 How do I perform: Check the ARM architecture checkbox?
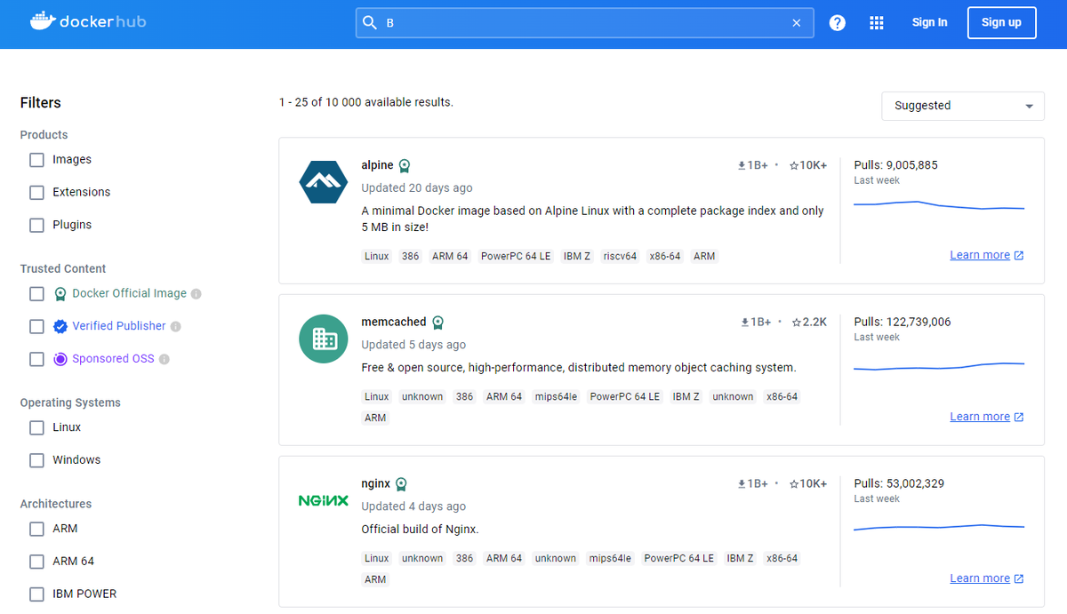click(x=36, y=530)
